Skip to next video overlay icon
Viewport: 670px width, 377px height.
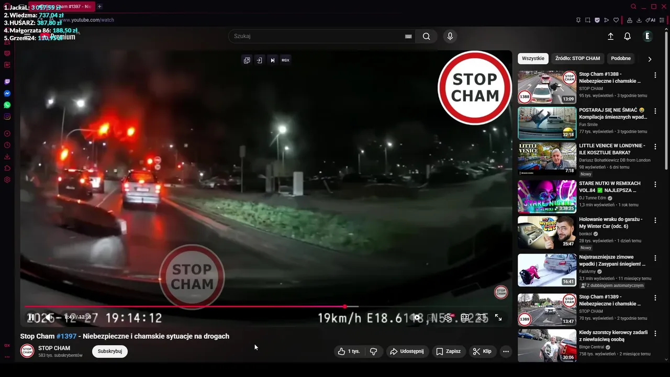point(272,60)
